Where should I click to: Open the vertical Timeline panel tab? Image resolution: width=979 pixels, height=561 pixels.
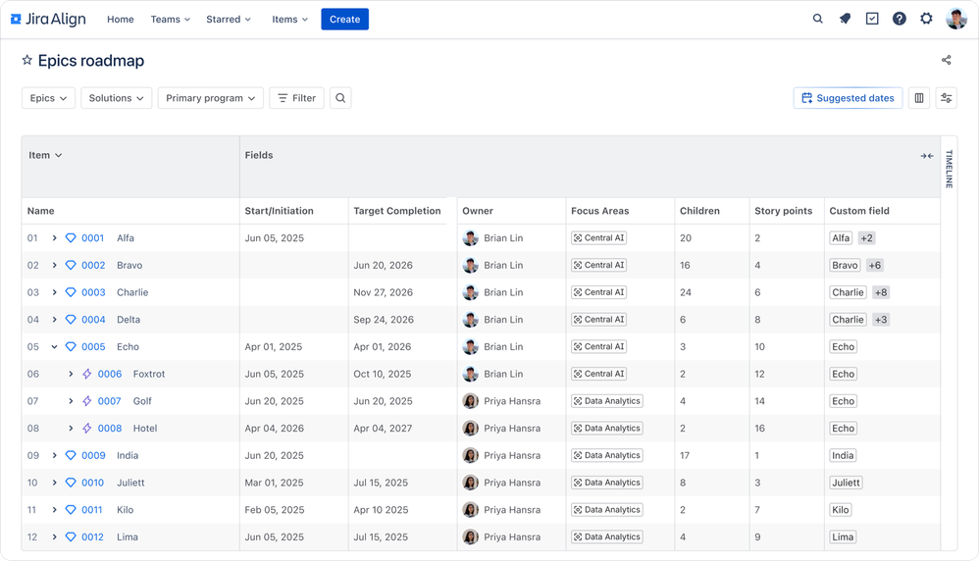[x=948, y=169]
